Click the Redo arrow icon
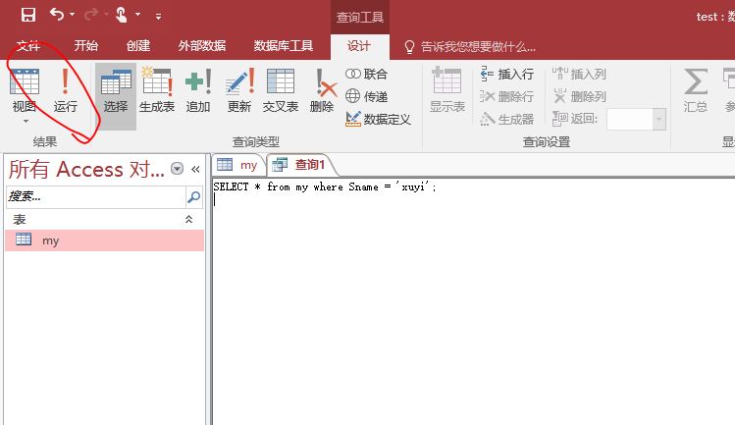The width and height of the screenshot is (735, 425). click(91, 15)
